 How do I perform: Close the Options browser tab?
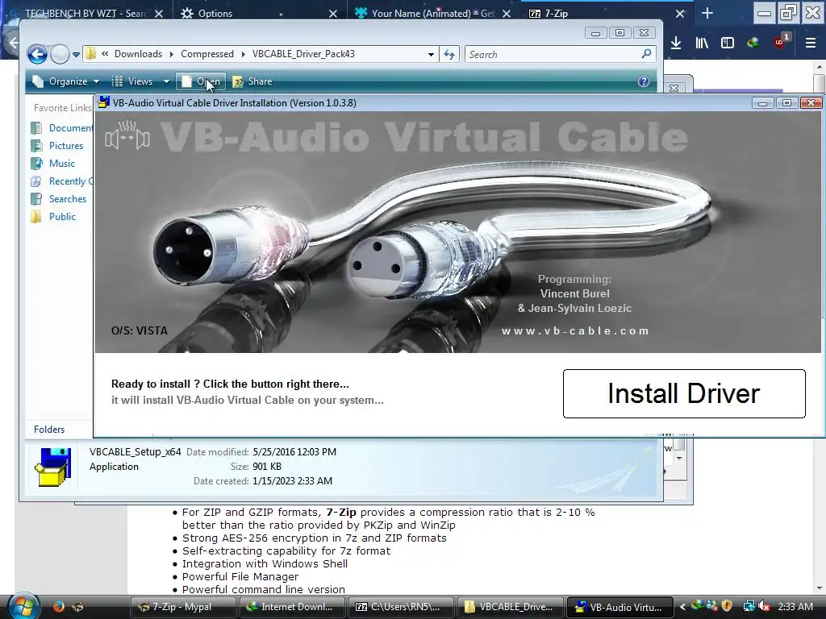click(333, 14)
